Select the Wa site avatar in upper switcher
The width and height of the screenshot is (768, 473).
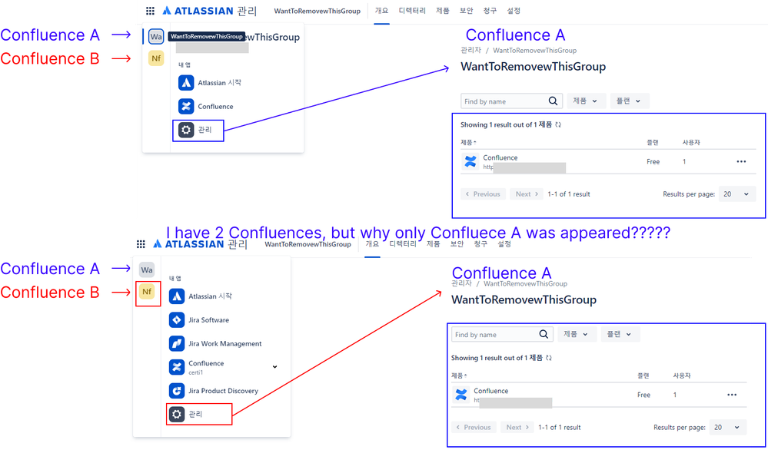point(156,37)
